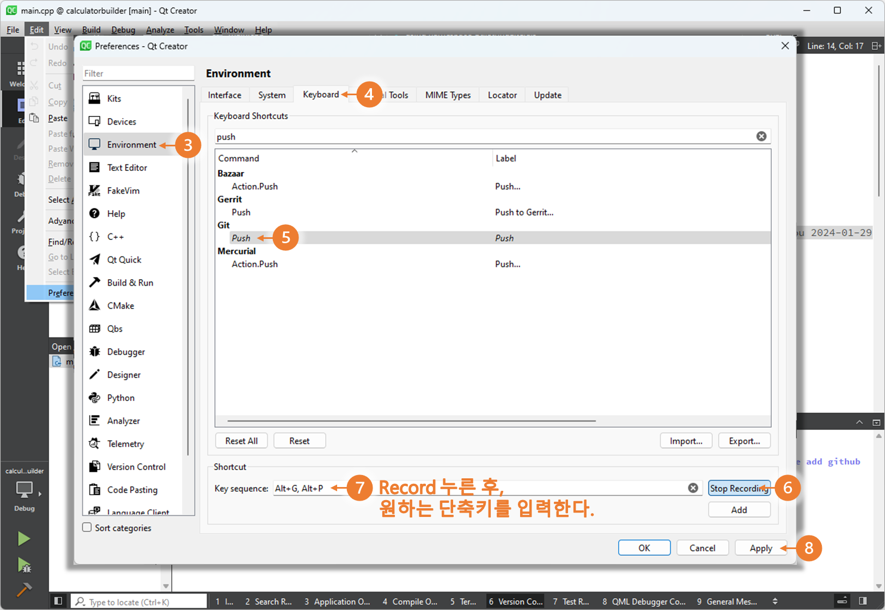Viewport: 885px width, 610px height.
Task: Select Bazaar Action.Push row
Action: [493, 186]
